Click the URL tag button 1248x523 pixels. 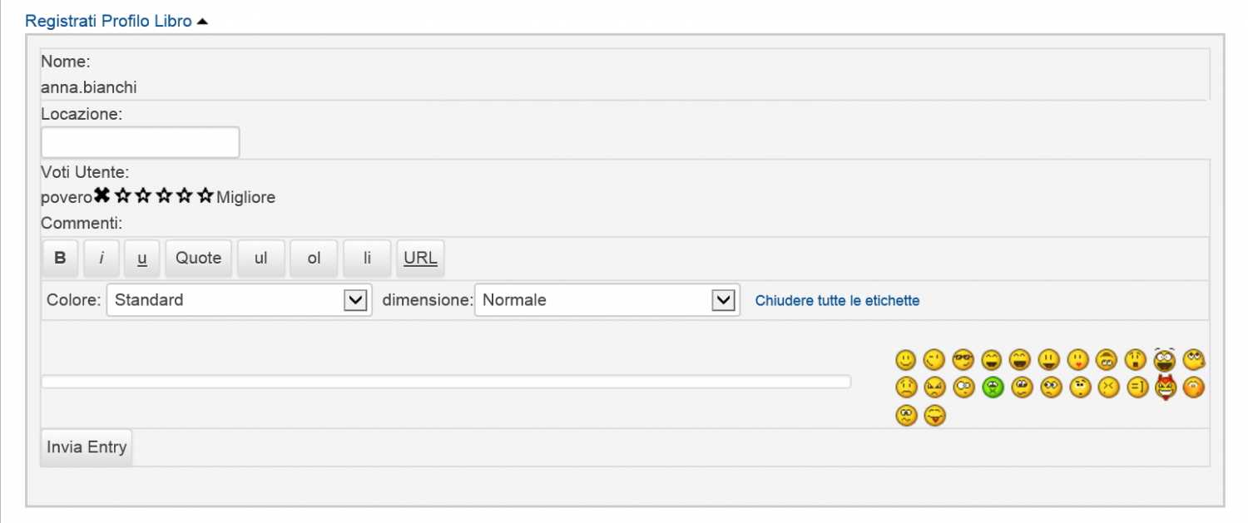(x=420, y=258)
